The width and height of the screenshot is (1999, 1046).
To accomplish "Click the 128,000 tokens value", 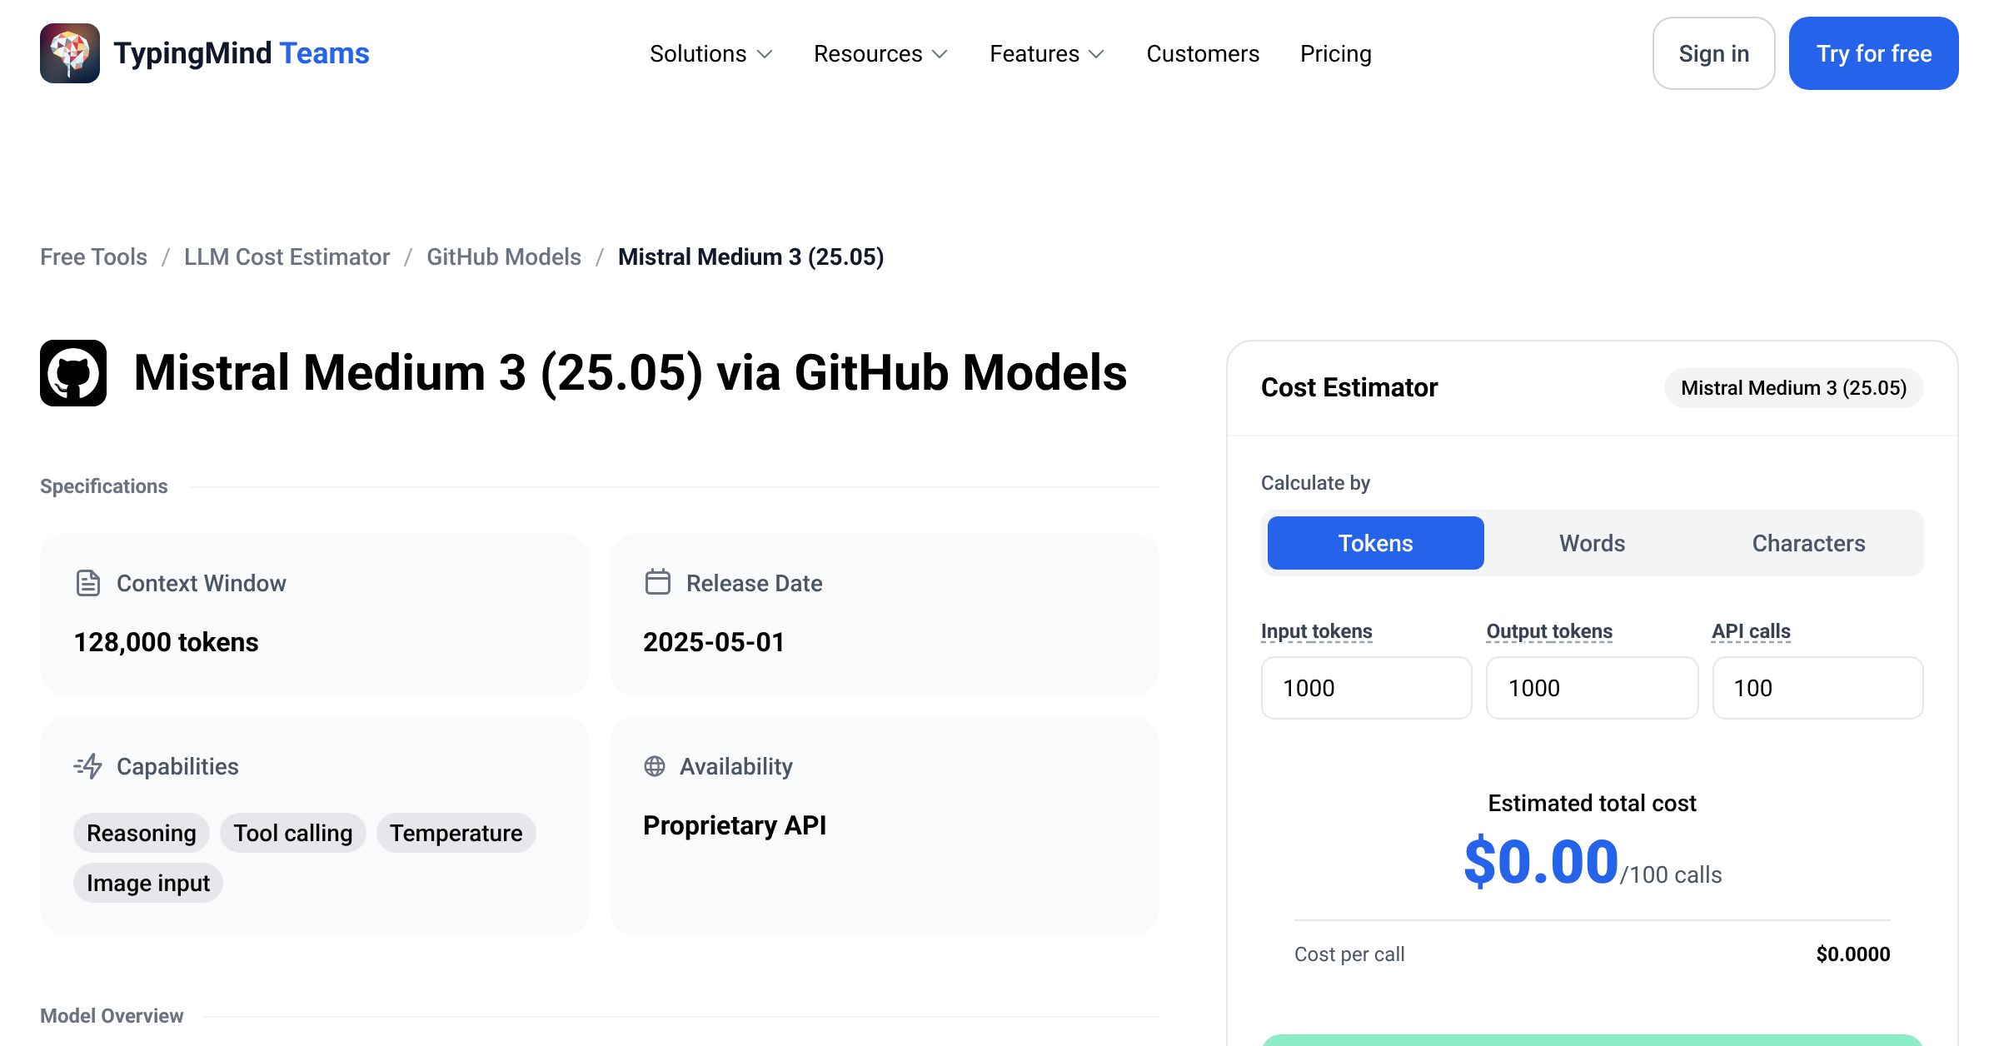I will (x=166, y=642).
